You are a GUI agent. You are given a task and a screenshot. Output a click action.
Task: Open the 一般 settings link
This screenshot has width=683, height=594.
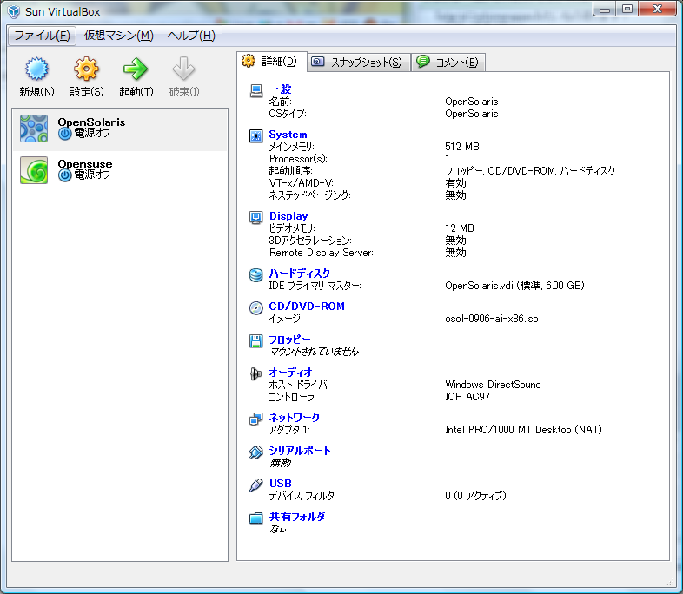pos(280,89)
